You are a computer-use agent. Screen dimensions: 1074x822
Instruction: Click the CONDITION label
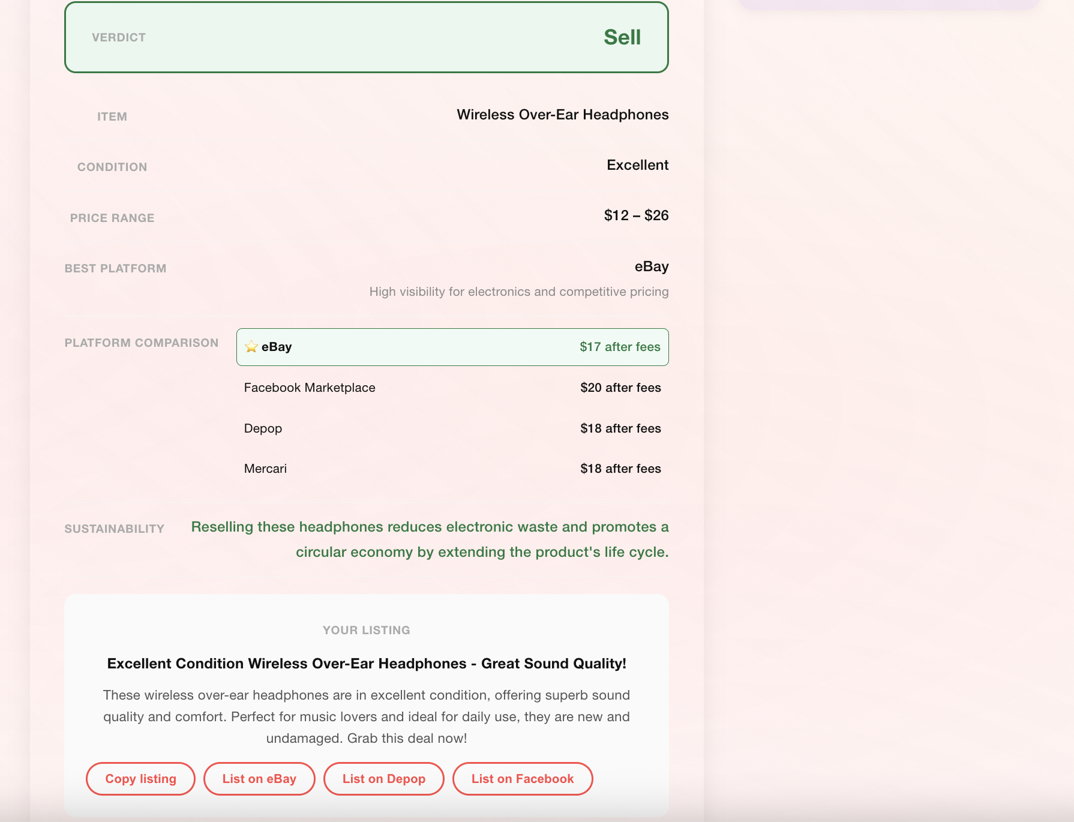(112, 167)
